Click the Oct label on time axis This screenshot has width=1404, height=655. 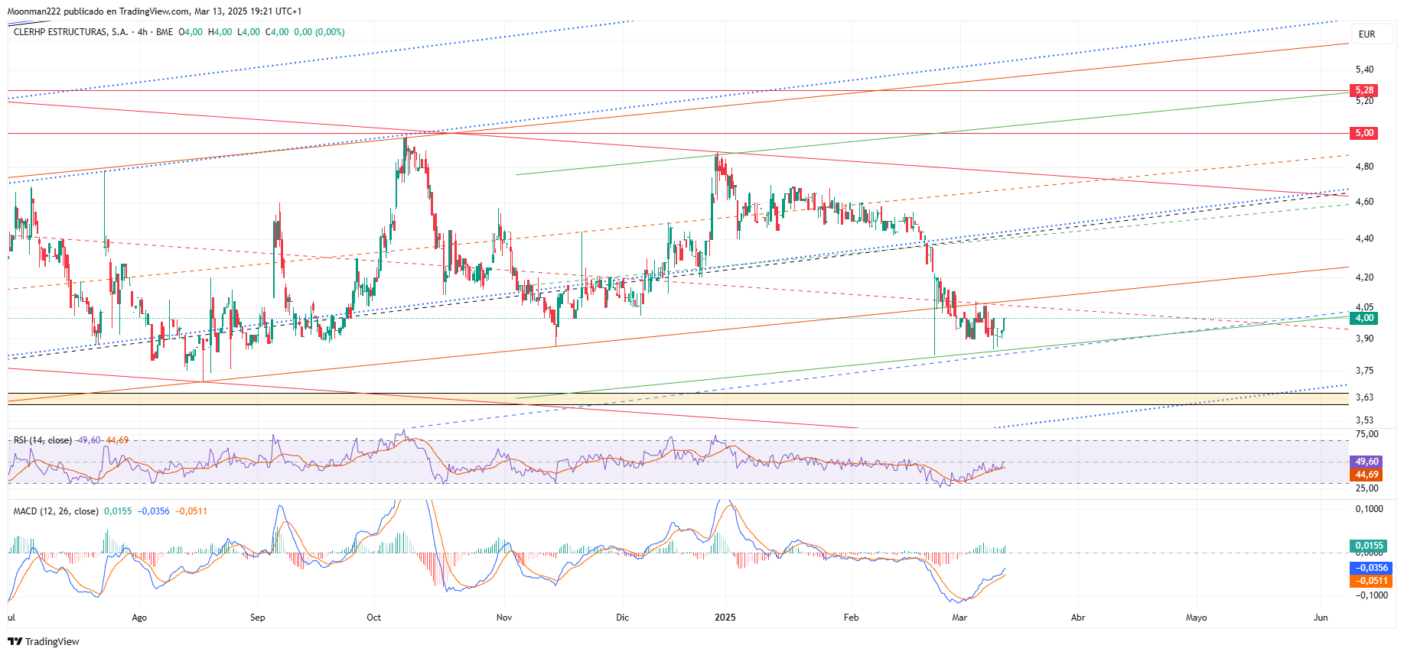click(x=373, y=618)
